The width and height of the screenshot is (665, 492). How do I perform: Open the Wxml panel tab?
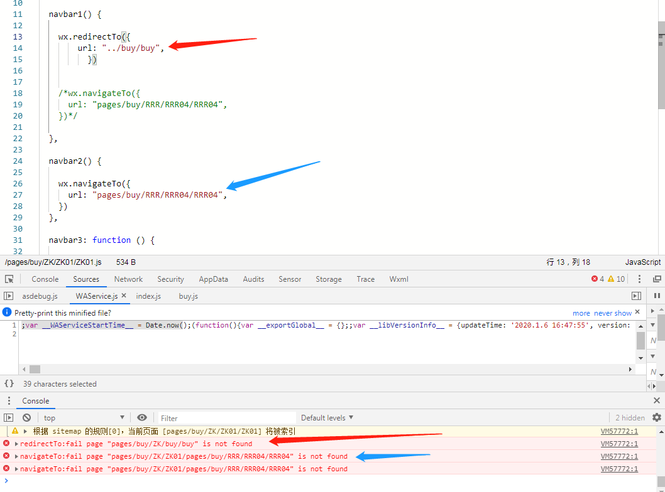[398, 279]
